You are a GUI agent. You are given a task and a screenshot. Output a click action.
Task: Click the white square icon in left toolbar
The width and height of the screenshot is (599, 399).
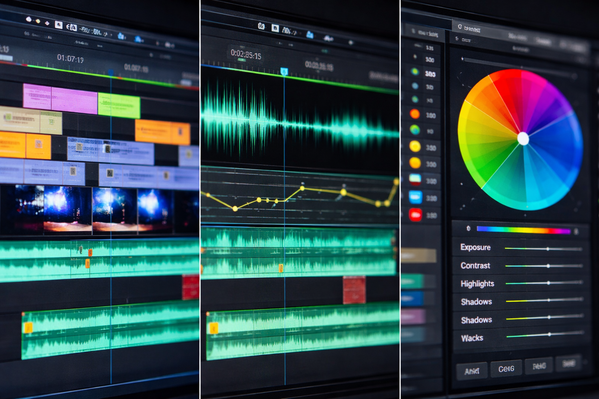(x=58, y=25)
